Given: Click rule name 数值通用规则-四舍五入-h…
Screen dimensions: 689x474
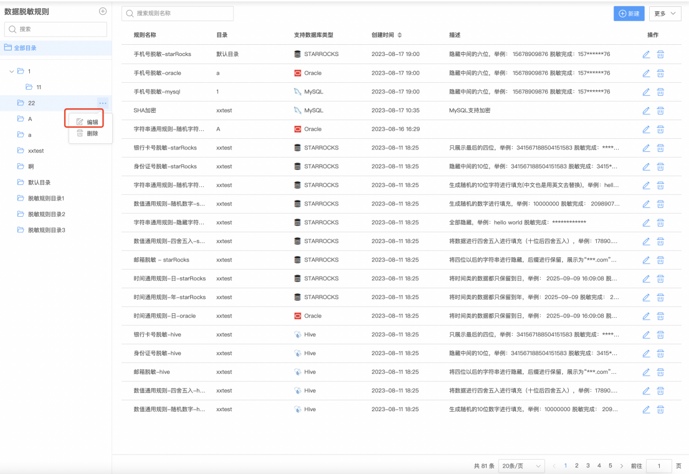Looking at the screenshot, I should click(x=169, y=391).
